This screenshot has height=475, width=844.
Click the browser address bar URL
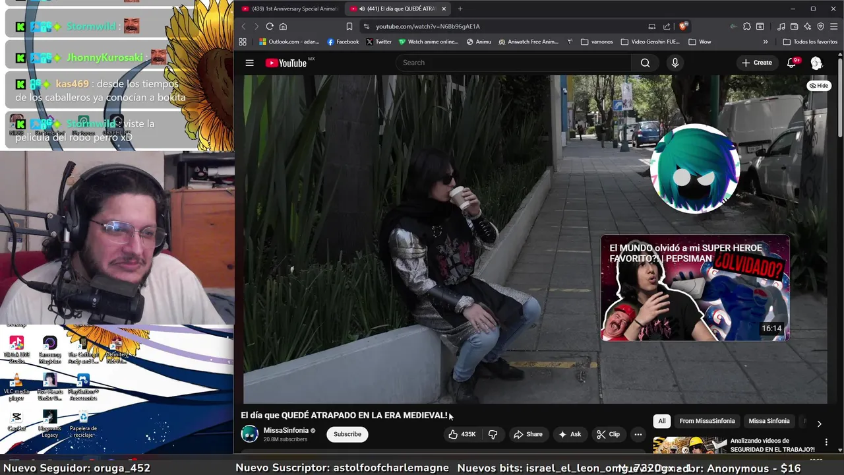coord(428,26)
